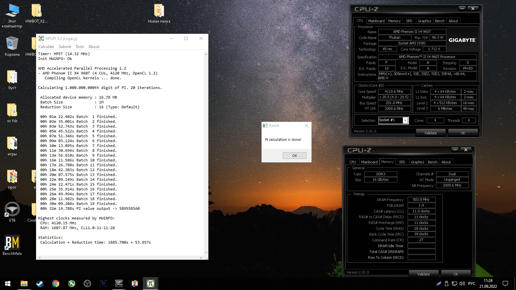Viewport: 516px width, 290px height.
Task: Open the HWBOT_X2... folder on desktop
Action: point(36,14)
